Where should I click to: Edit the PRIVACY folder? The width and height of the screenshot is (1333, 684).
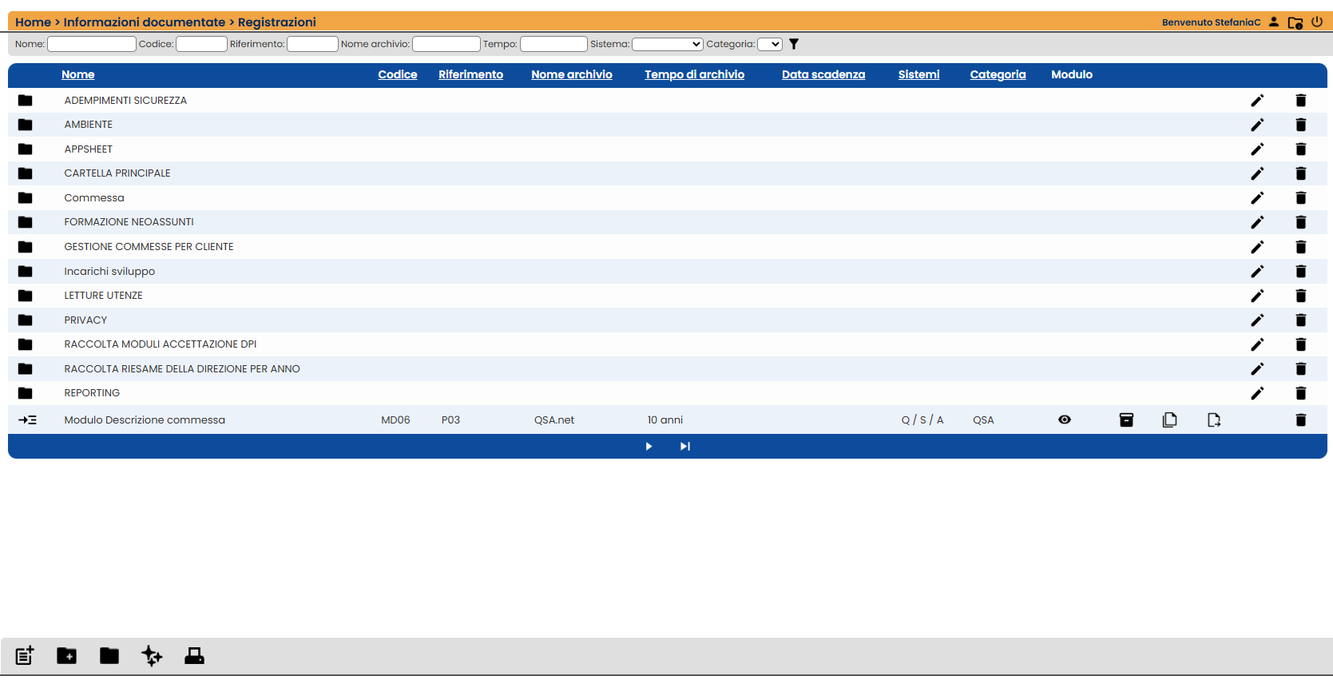click(1257, 320)
